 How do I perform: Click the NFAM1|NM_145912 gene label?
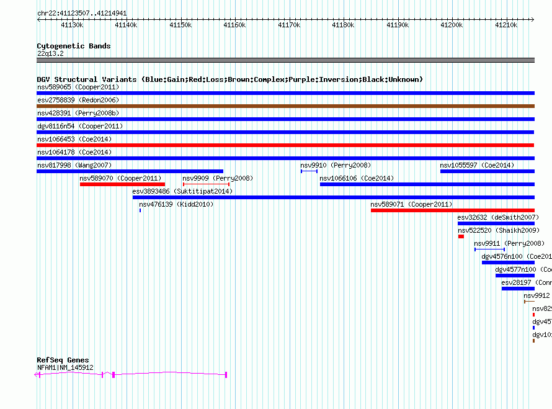click(66, 367)
